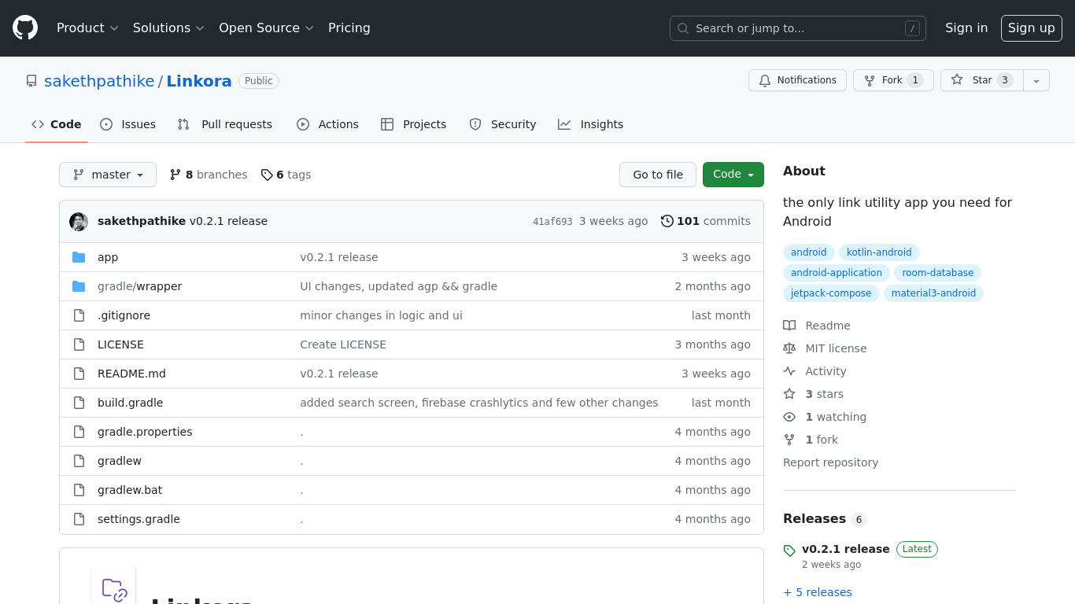Image resolution: width=1075 pixels, height=604 pixels.
Task: Open the 'UI changes, updated agp && gradle' commit message
Action: [398, 286]
